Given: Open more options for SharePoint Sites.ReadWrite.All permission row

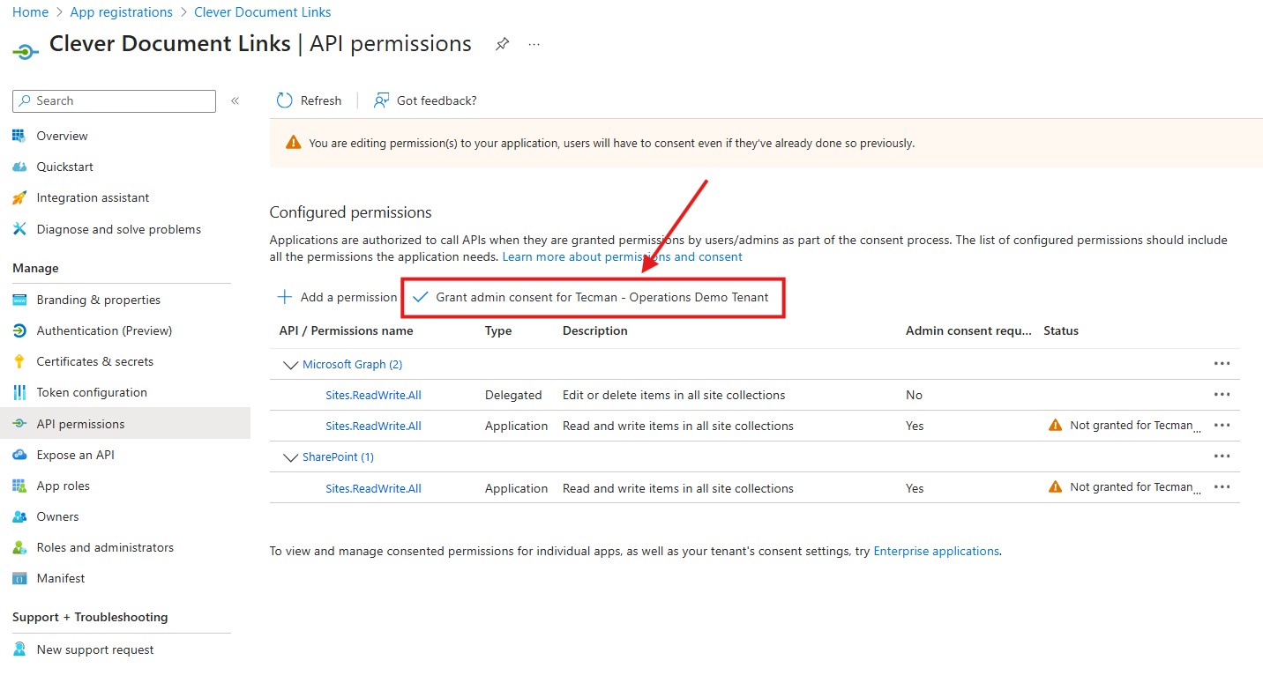Looking at the screenshot, I should point(1222,486).
